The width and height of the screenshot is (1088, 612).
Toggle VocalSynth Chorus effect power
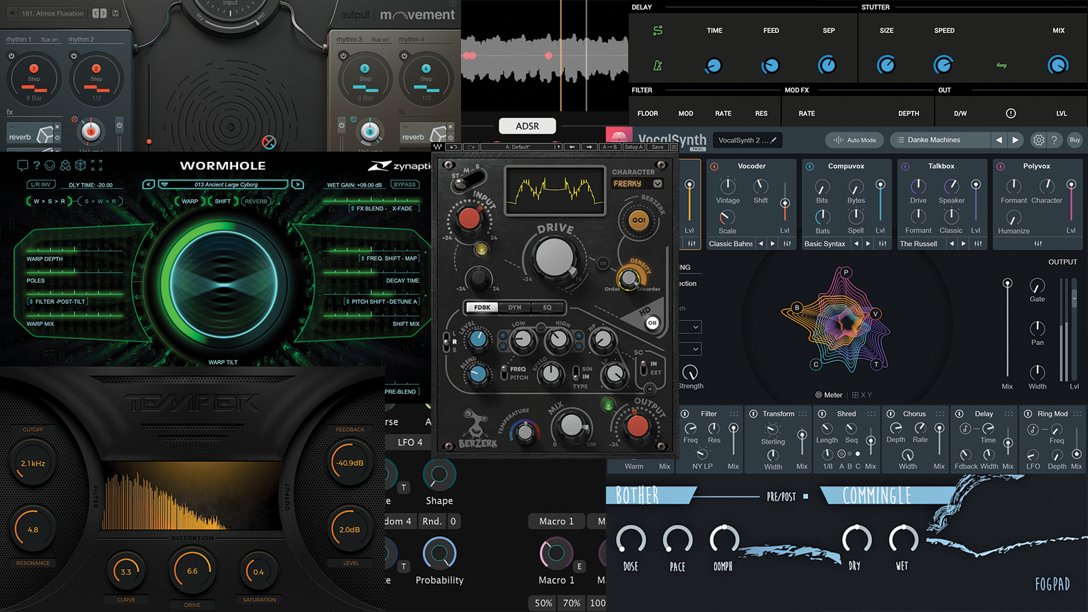tap(890, 413)
